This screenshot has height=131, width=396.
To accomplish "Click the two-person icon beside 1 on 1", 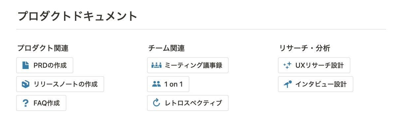I will click(x=156, y=84).
